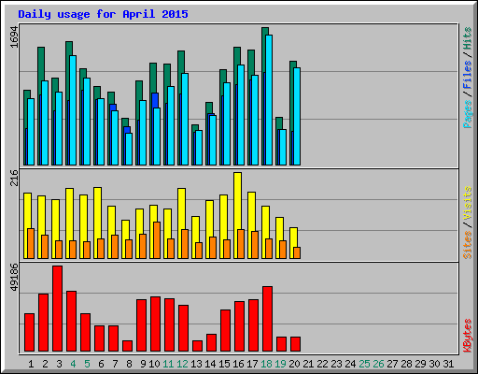Click the cyan 'Pages' legend label
This screenshot has width=478, height=374.
tap(468, 114)
